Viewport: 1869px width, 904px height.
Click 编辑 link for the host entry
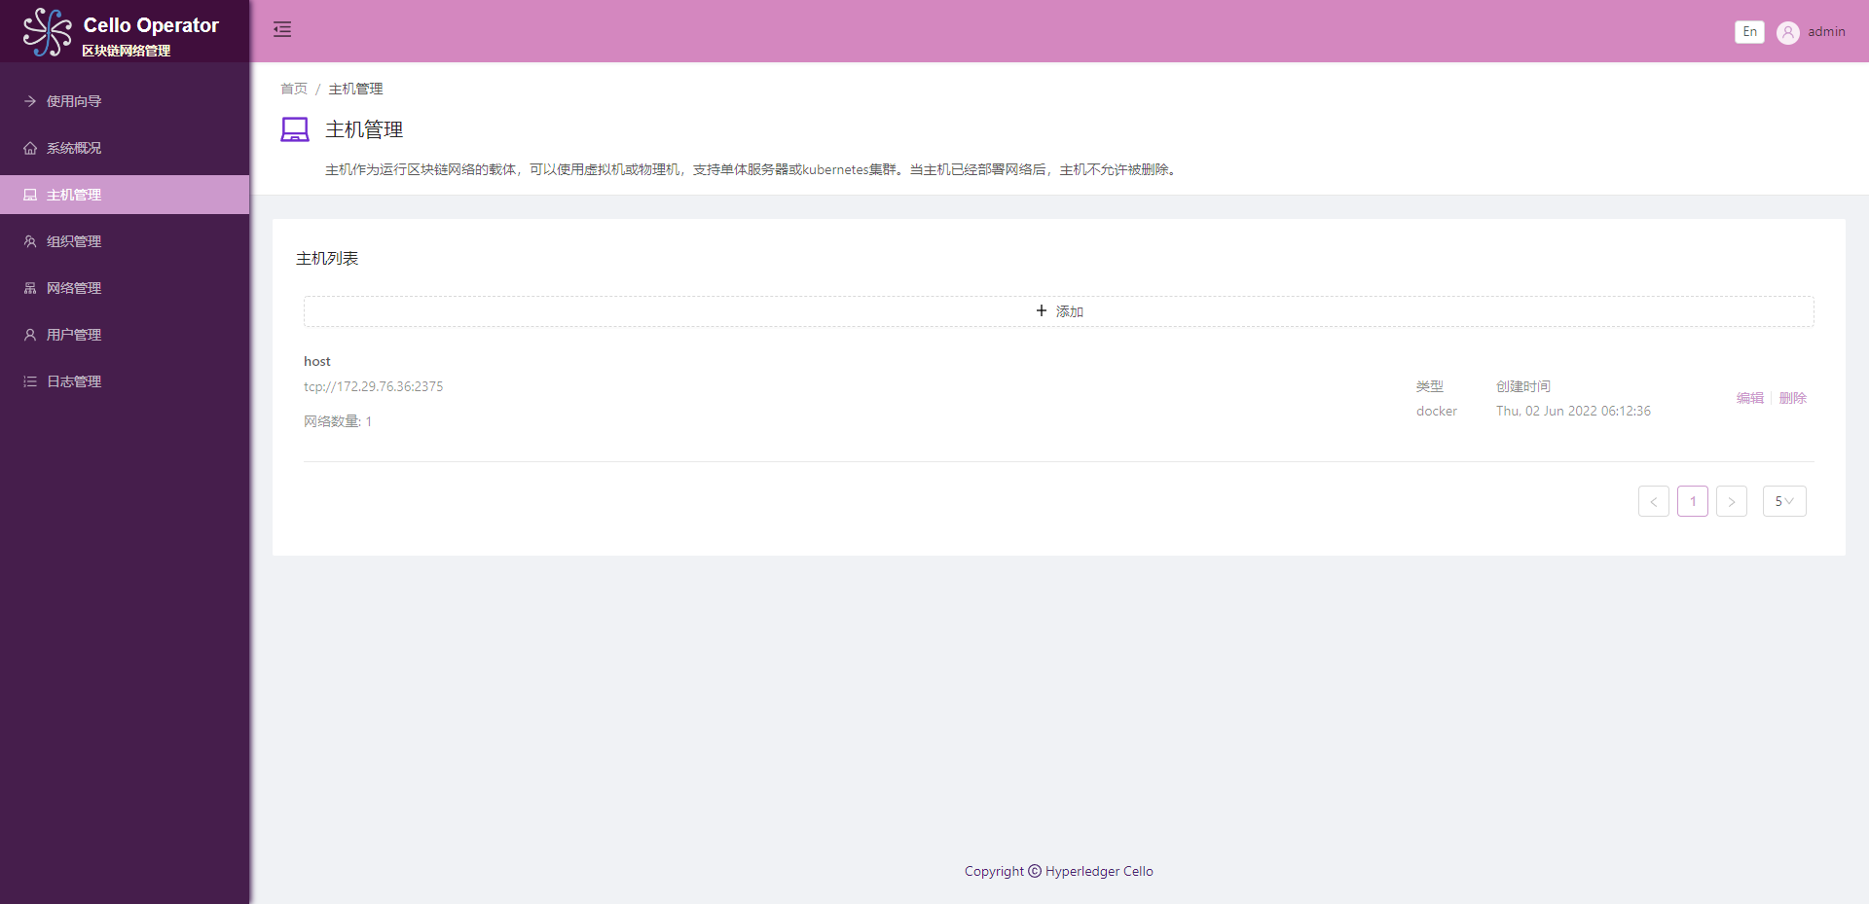click(x=1749, y=398)
